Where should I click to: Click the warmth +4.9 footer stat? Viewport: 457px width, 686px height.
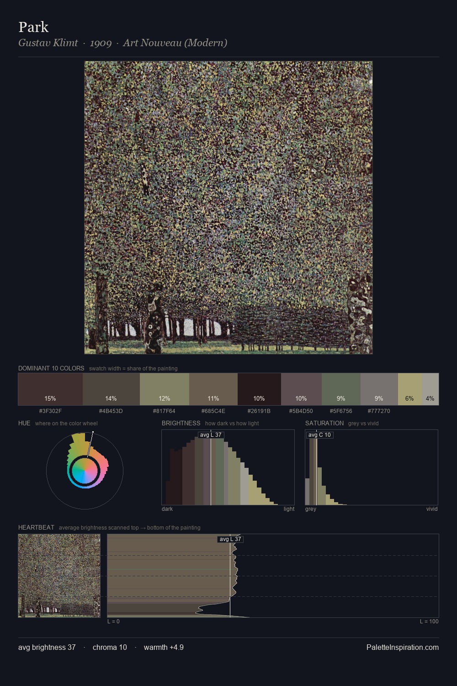tap(164, 647)
